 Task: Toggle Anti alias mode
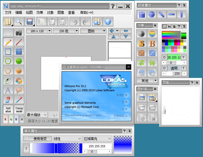pos(8,110)
